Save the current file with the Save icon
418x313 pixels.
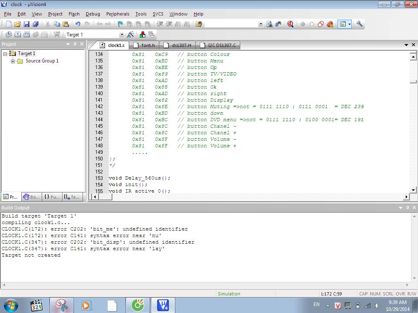click(x=27, y=24)
